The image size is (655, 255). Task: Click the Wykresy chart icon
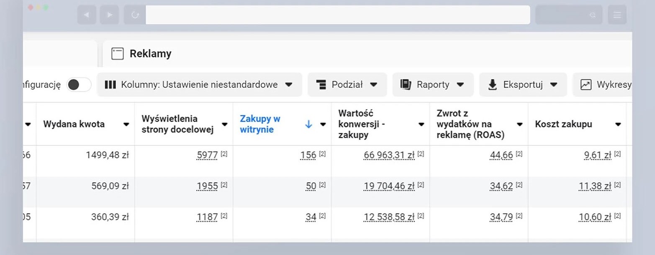586,84
